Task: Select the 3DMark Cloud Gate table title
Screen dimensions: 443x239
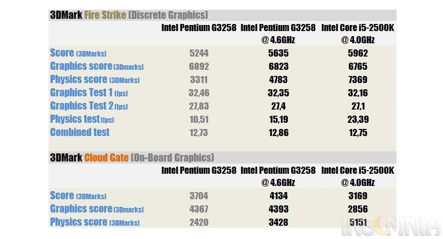Action: pos(132,157)
